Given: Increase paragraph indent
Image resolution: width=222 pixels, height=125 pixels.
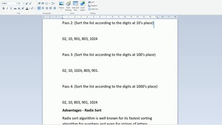Looking at the screenshot, I should click(43, 3).
